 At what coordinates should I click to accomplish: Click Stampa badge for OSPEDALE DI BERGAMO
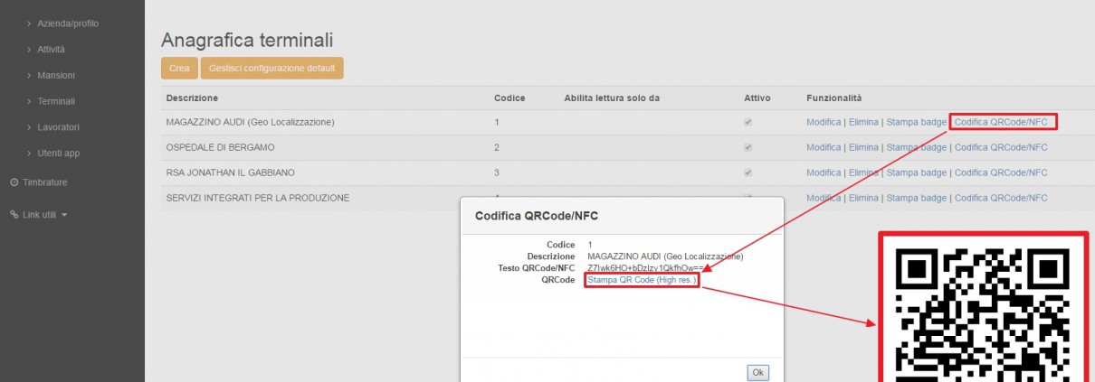[917, 147]
